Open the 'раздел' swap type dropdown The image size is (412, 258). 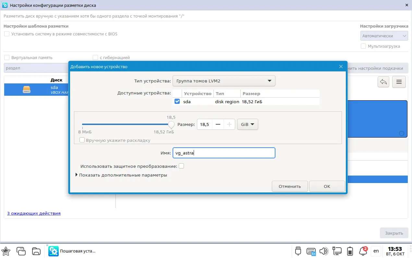coord(36,68)
